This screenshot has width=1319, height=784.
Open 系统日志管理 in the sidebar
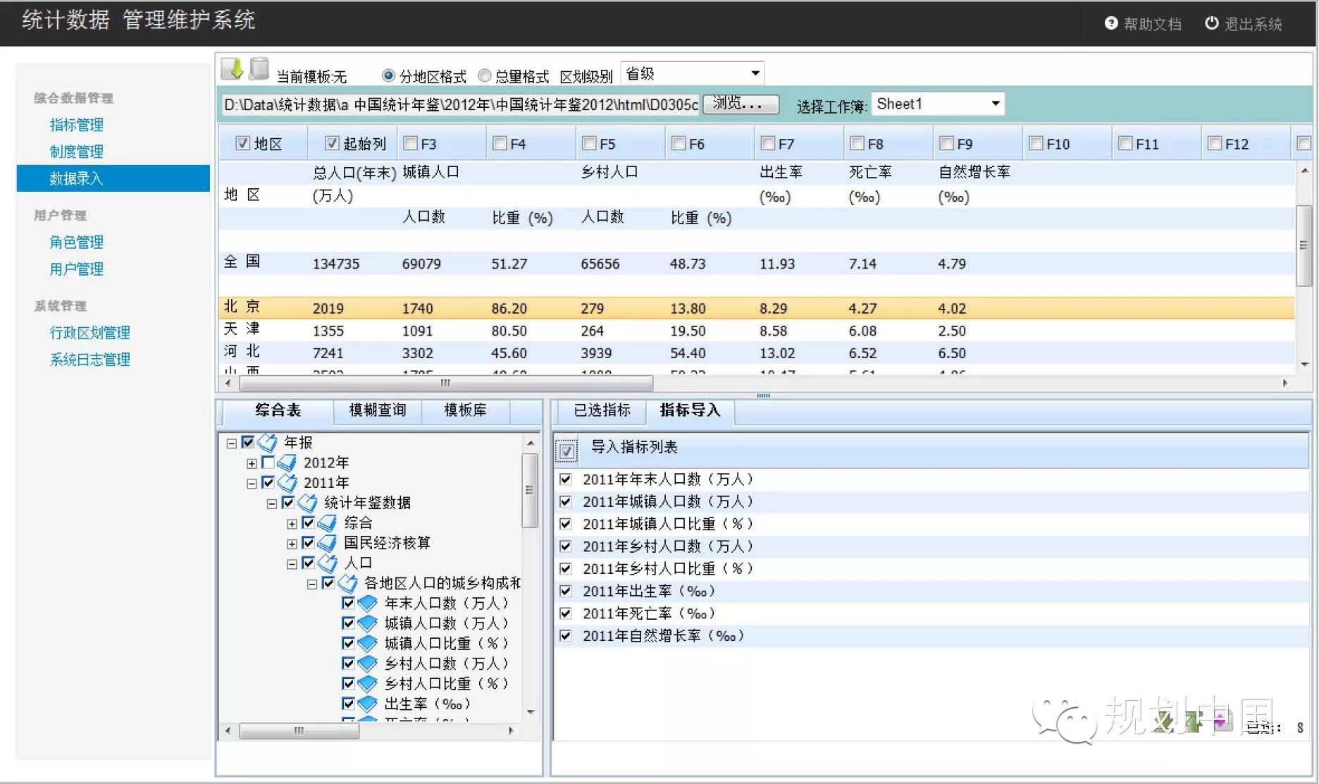pyautogui.click(x=89, y=360)
